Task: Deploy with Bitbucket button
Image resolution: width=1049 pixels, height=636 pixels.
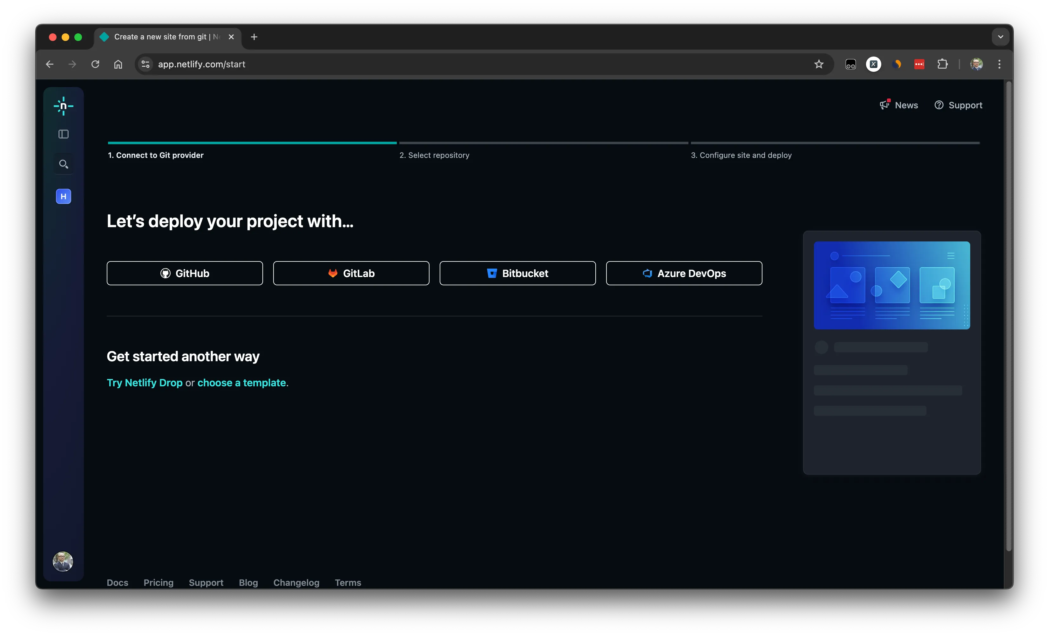Action: pyautogui.click(x=518, y=273)
